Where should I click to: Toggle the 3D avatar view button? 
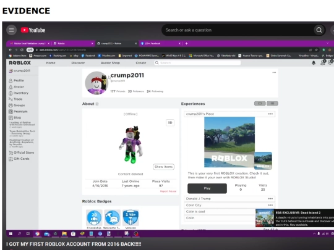click(x=170, y=123)
